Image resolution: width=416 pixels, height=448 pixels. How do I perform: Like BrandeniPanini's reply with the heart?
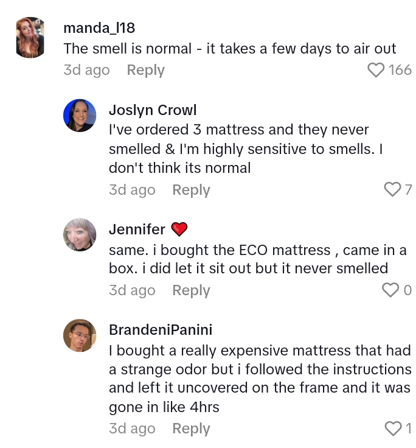pyautogui.click(x=393, y=429)
